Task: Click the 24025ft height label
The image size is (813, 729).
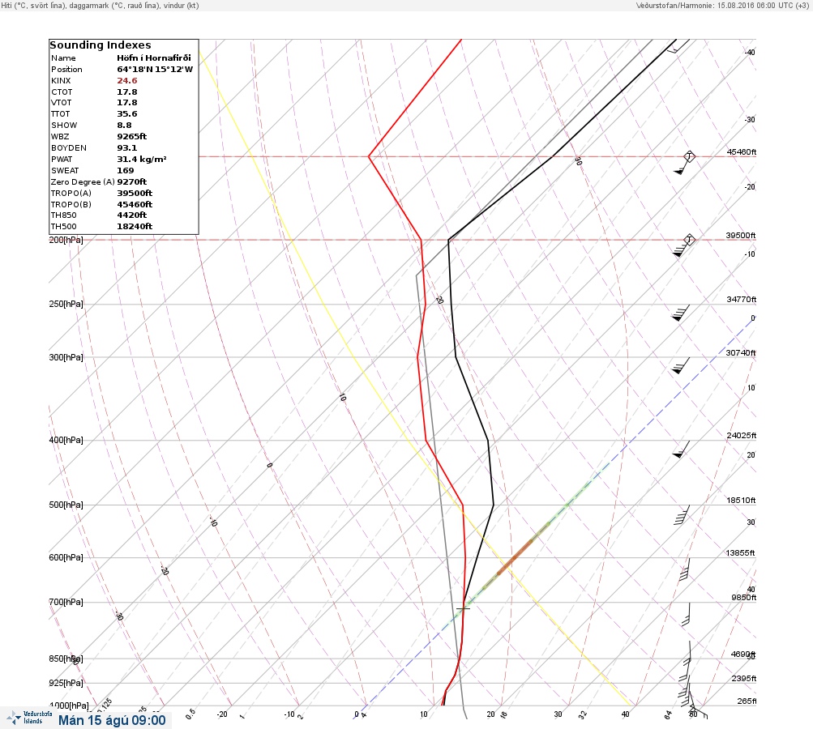Action: [x=742, y=435]
